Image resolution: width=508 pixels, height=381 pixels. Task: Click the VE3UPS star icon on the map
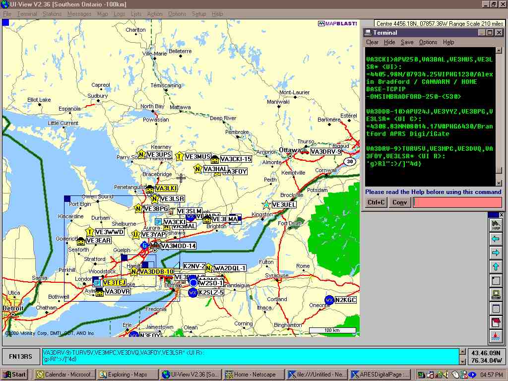point(141,155)
